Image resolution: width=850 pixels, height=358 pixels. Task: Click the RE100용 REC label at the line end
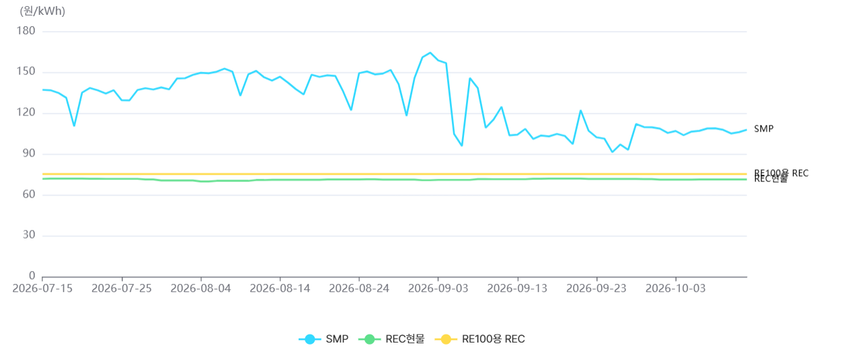[781, 173]
